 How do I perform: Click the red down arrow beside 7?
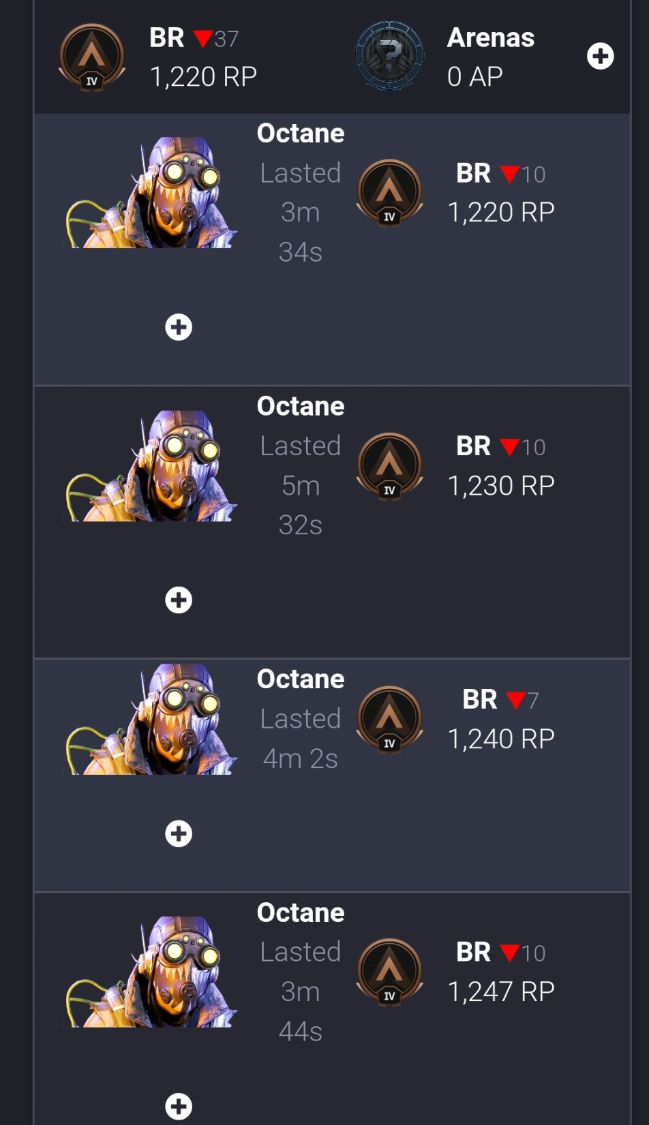(x=515, y=700)
